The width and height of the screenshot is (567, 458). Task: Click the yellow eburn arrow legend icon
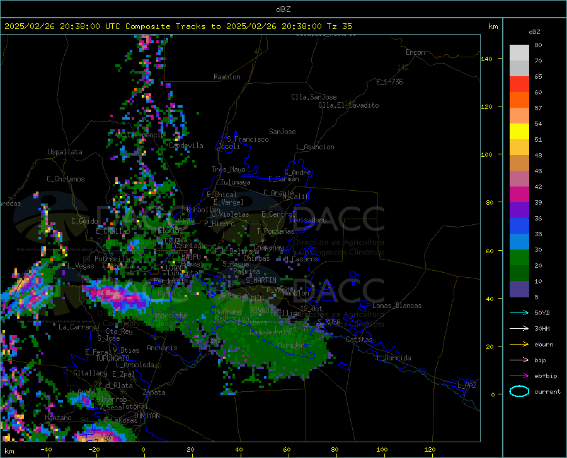[519, 344]
